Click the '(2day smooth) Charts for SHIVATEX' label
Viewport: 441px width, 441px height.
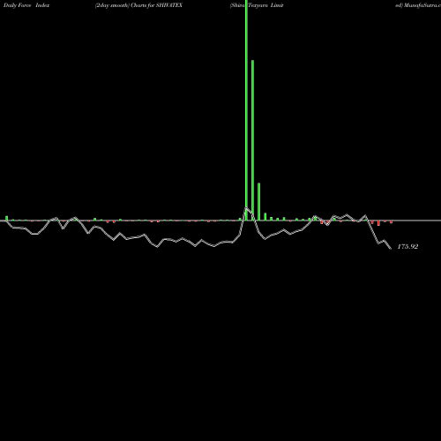[x=138, y=5]
